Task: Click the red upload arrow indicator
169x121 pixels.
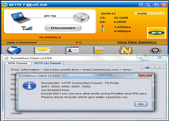Action: 102,26
